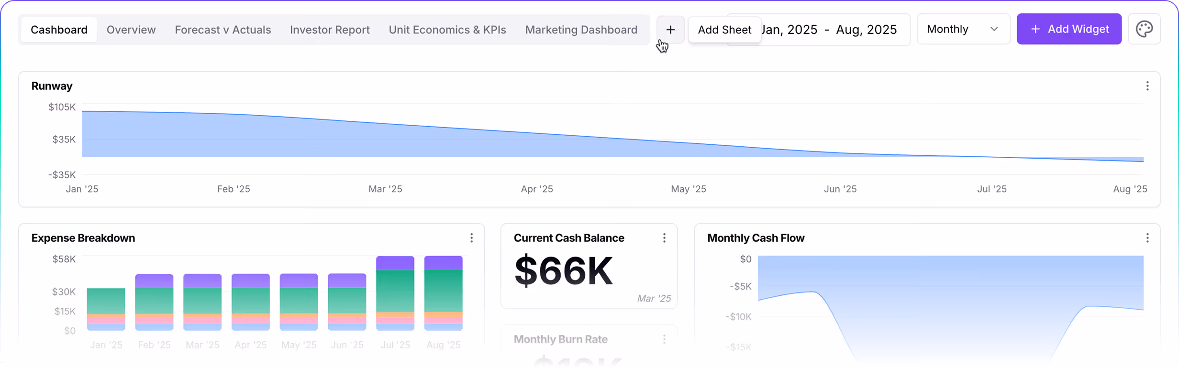Click the plus icon to add a sheet
This screenshot has height=368, width=1179.
670,30
